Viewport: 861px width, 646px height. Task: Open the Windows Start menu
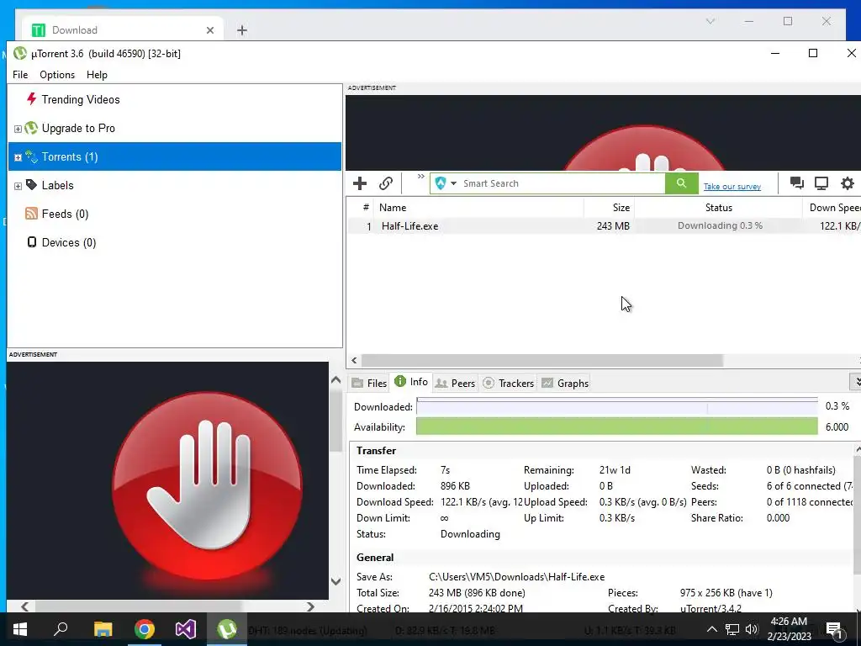(20, 629)
